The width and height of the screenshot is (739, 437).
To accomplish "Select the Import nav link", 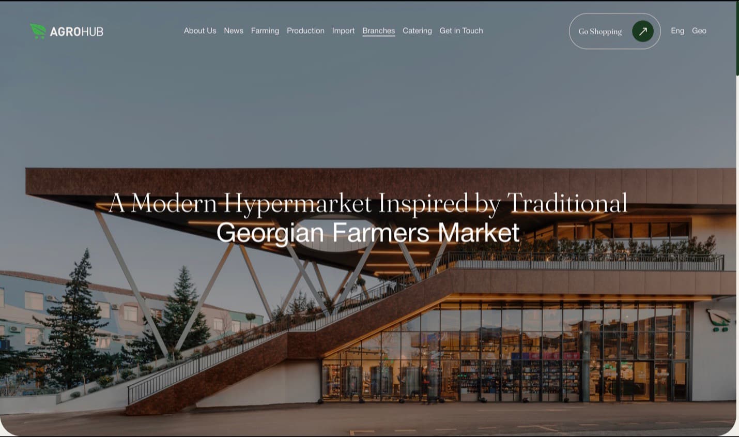I will (343, 31).
